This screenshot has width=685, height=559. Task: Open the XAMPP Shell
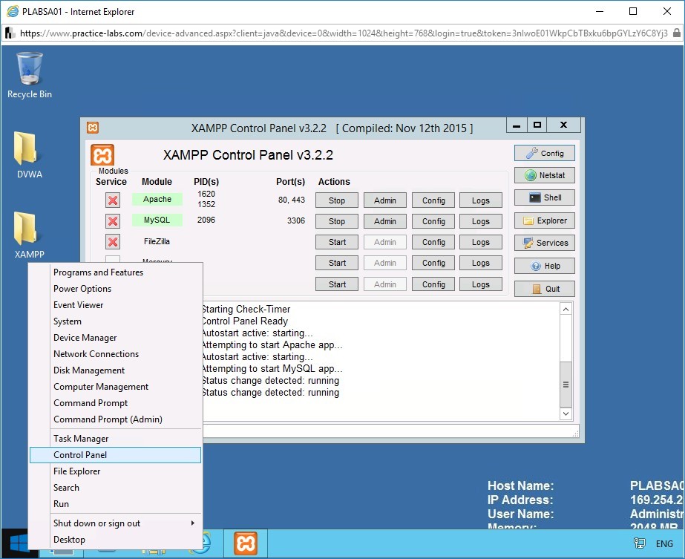(544, 197)
